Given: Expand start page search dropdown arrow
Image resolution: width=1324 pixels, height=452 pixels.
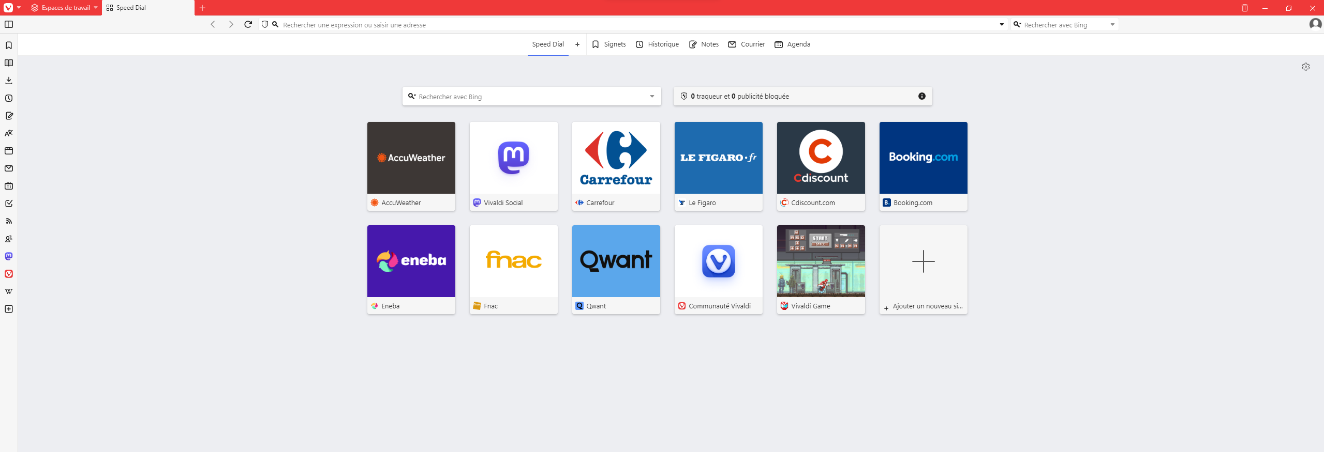Looking at the screenshot, I should [x=652, y=97].
